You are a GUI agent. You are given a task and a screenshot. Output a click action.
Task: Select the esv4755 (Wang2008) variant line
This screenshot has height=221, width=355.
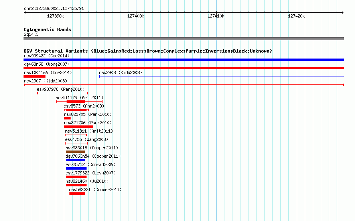point(77,143)
